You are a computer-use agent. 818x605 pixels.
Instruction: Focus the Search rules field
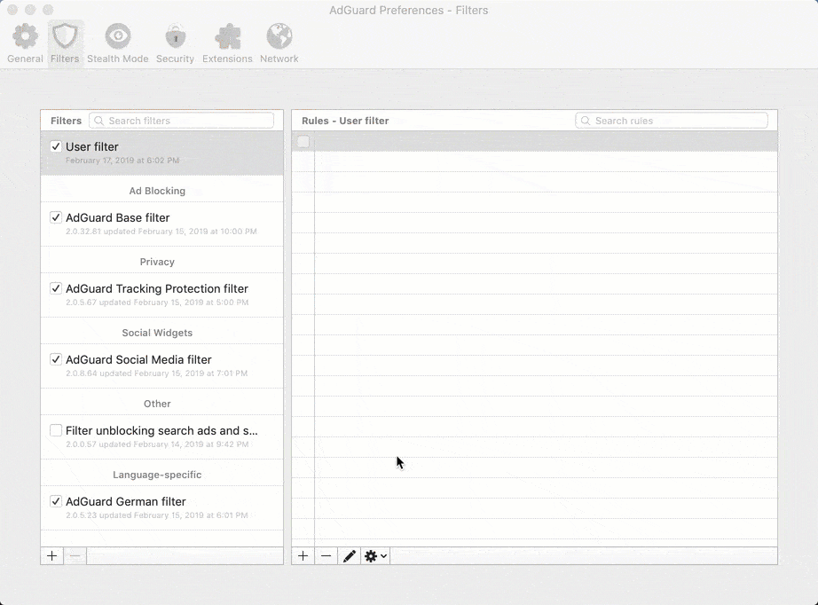click(x=672, y=121)
